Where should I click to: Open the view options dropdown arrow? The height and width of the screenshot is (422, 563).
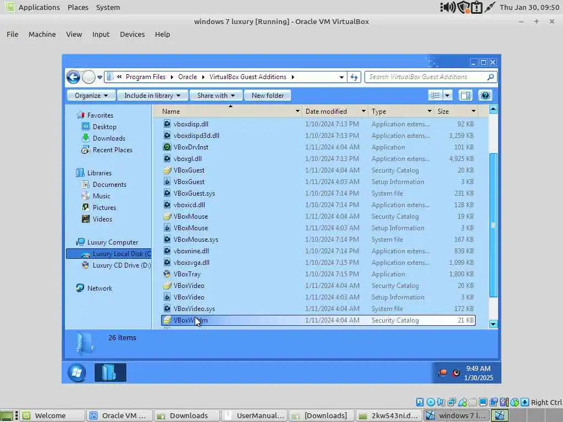pyautogui.click(x=448, y=96)
